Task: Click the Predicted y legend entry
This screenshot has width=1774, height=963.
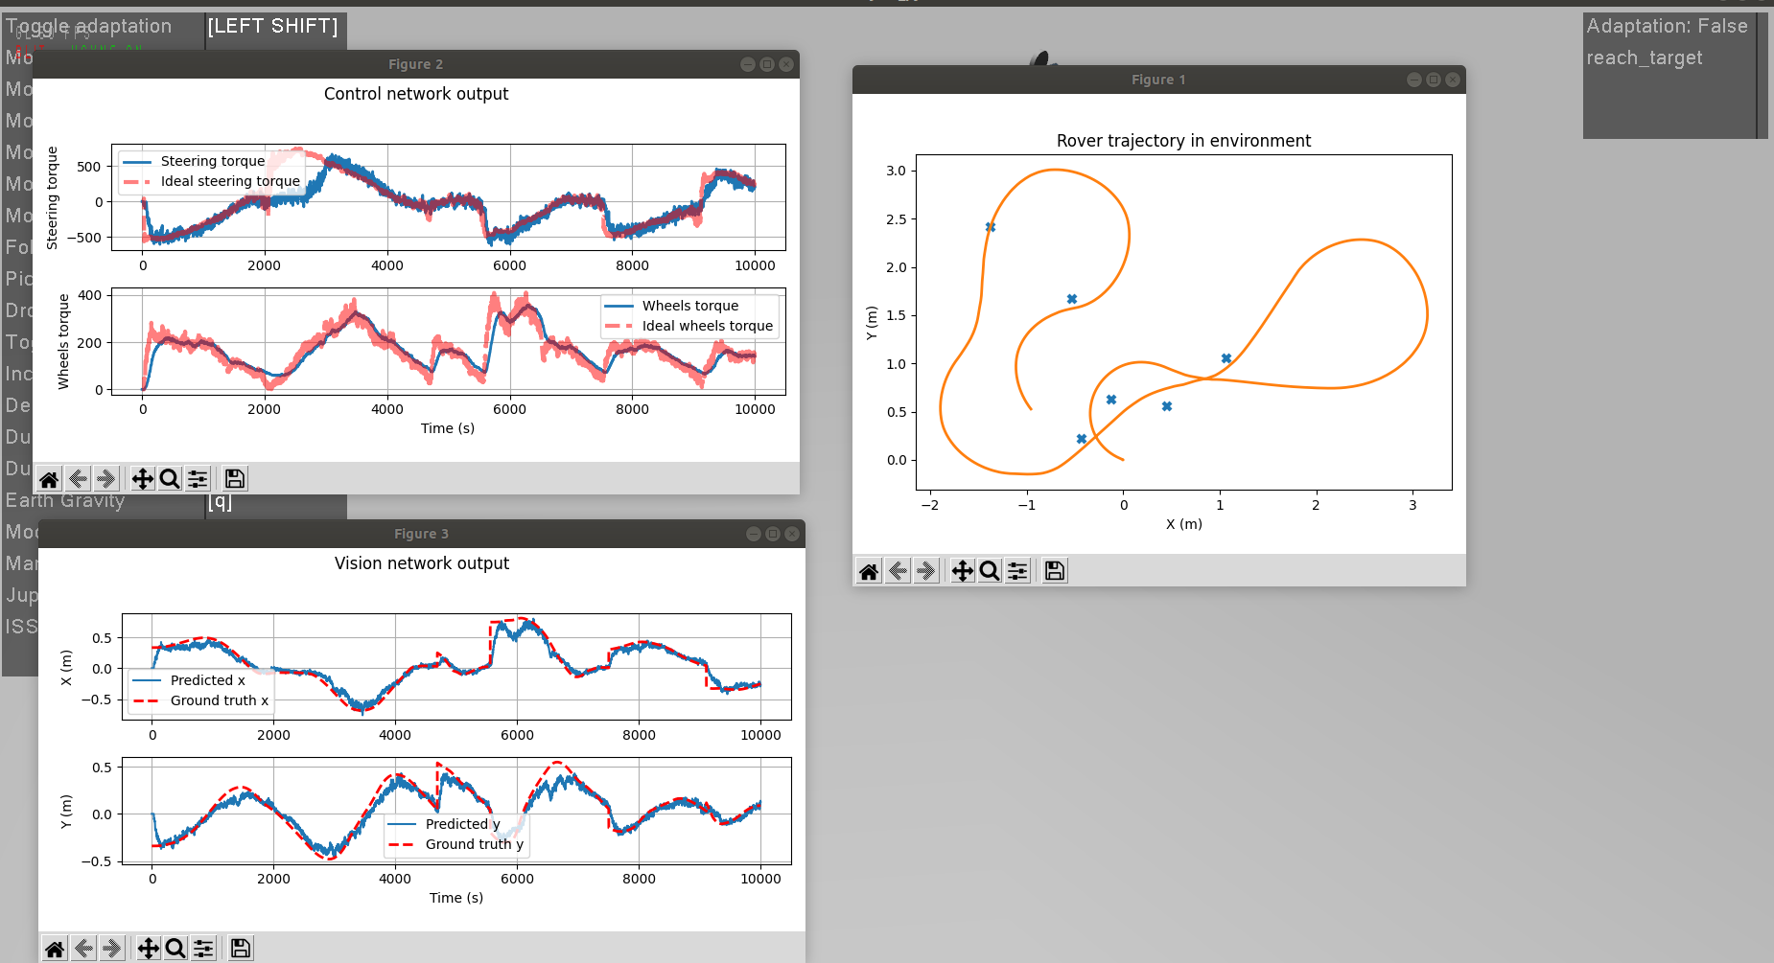Action: pos(444,824)
